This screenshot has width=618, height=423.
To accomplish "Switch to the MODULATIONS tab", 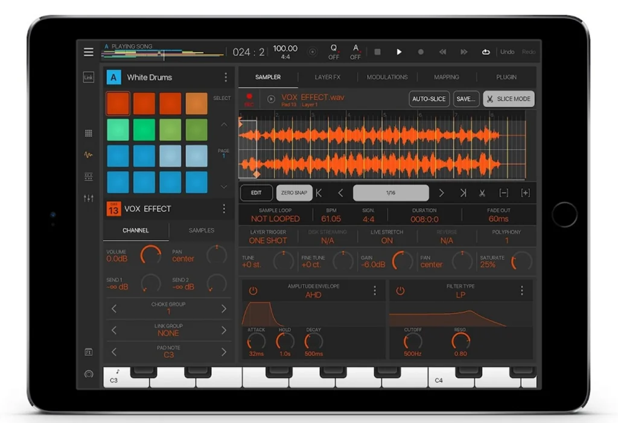I will 387,77.
